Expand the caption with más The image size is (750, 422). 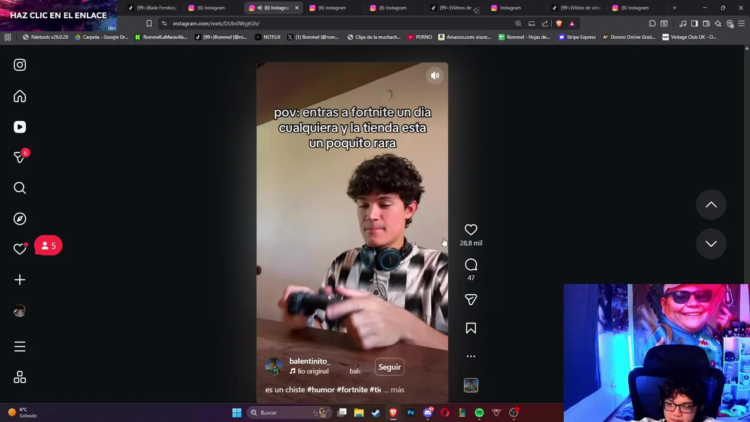pyautogui.click(x=397, y=390)
